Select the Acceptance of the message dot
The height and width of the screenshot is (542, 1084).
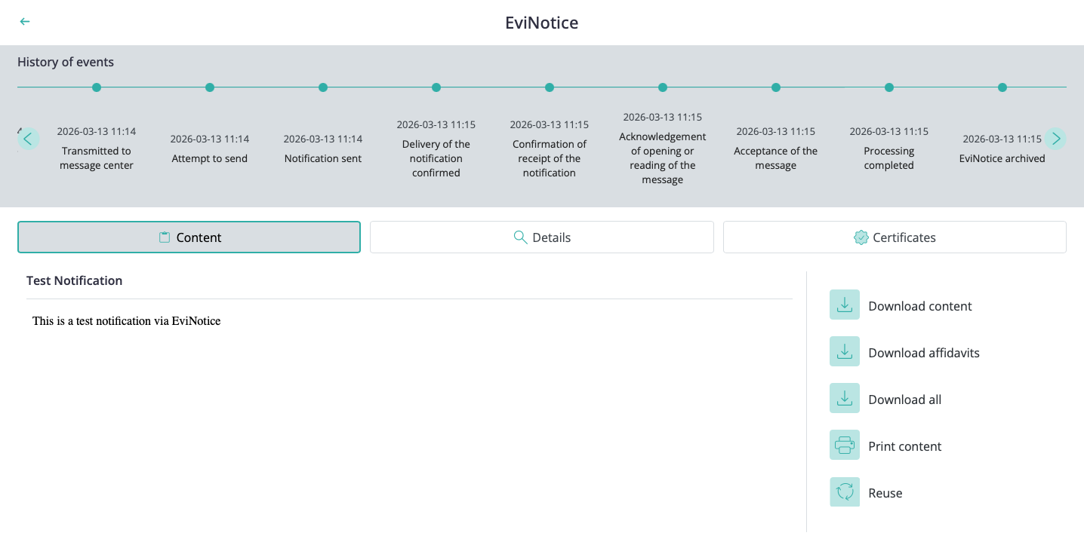pyautogui.click(x=776, y=87)
